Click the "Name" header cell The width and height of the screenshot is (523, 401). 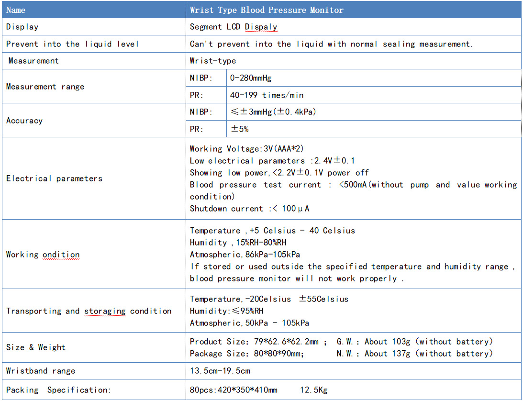pyautogui.click(x=16, y=10)
